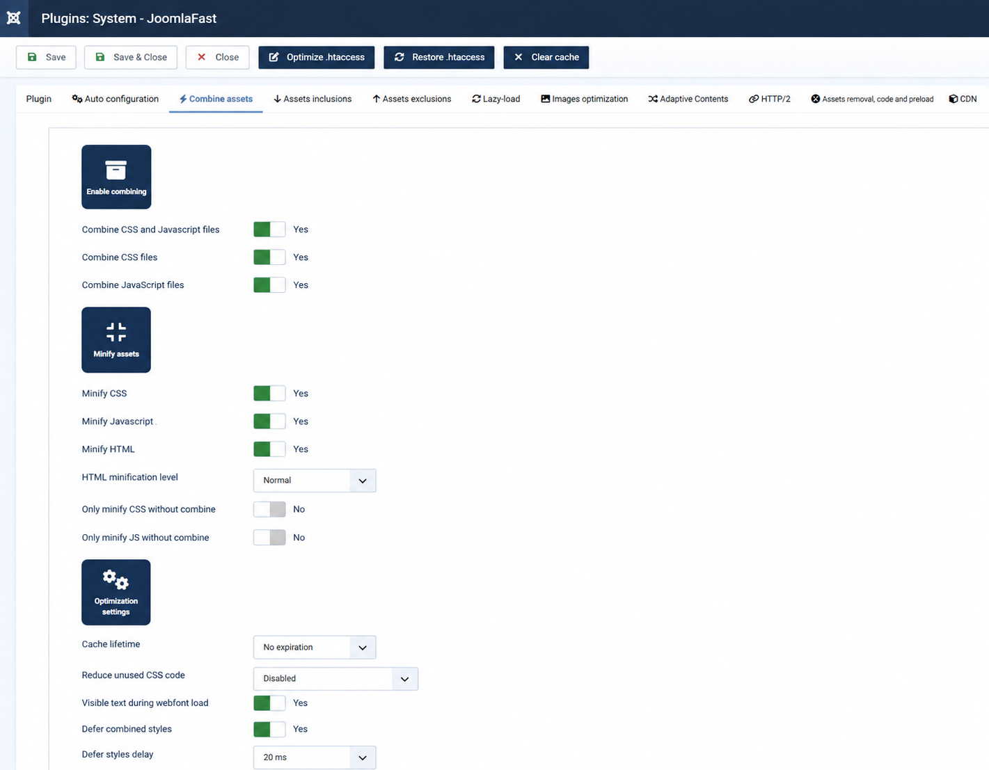Viewport: 989px width, 770px height.
Task: Turn off Defer combined styles switch
Action: pyautogui.click(x=269, y=729)
